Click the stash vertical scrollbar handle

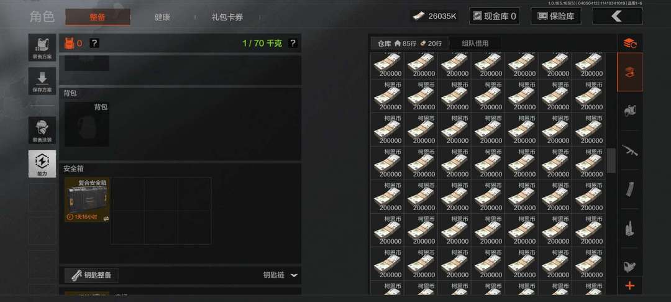611,160
